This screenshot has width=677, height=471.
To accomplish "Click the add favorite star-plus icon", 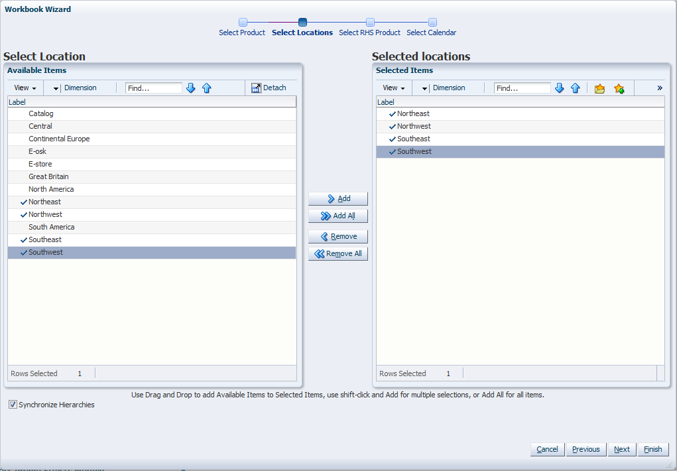I will pyautogui.click(x=619, y=89).
